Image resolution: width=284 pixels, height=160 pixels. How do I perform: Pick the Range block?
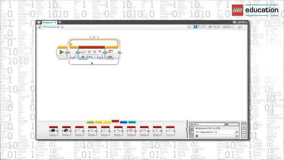(144, 131)
